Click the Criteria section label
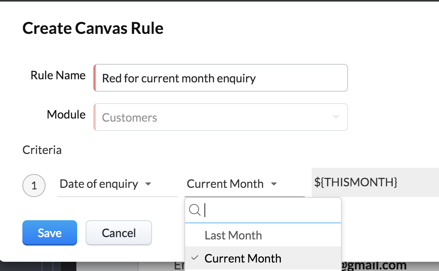 (42, 150)
